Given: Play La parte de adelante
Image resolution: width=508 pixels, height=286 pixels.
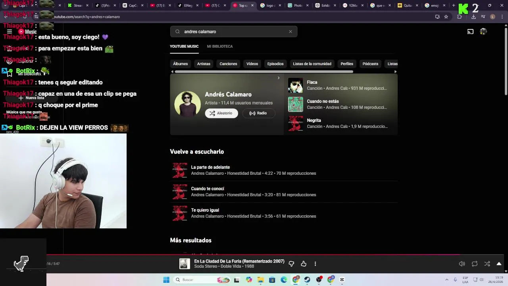Looking at the screenshot, I should [210, 167].
